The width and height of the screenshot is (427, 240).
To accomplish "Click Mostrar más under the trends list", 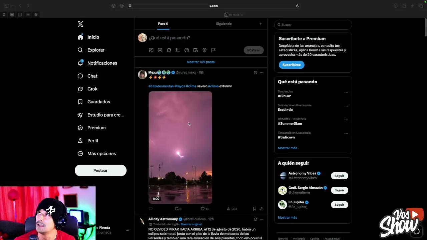I will 287,148.
